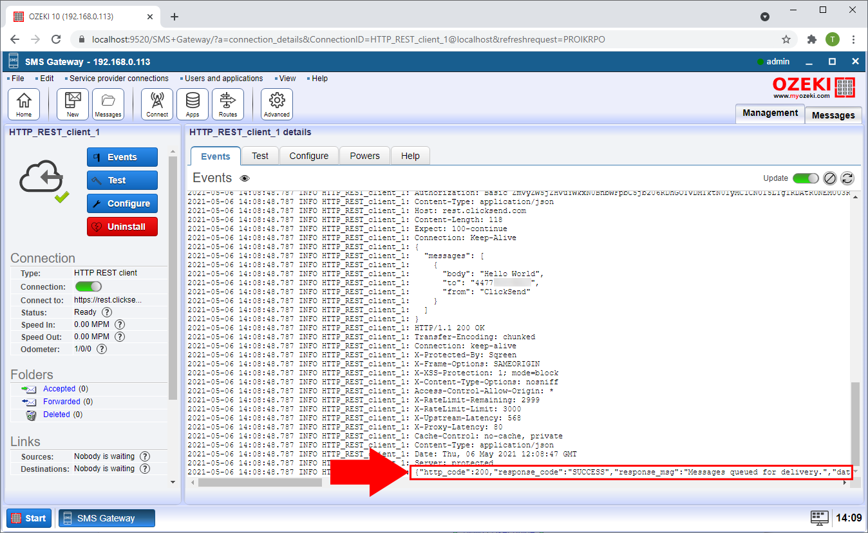This screenshot has width=868, height=533.
Task: Switch to the Test tab
Action: pyautogui.click(x=260, y=156)
